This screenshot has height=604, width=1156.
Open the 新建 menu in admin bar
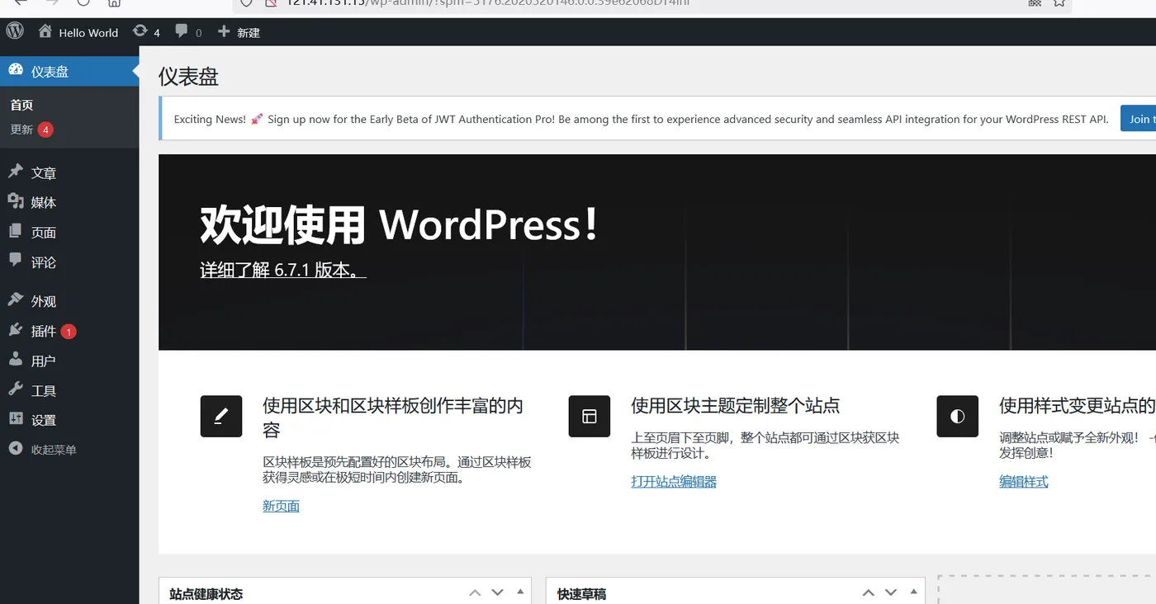pos(239,32)
